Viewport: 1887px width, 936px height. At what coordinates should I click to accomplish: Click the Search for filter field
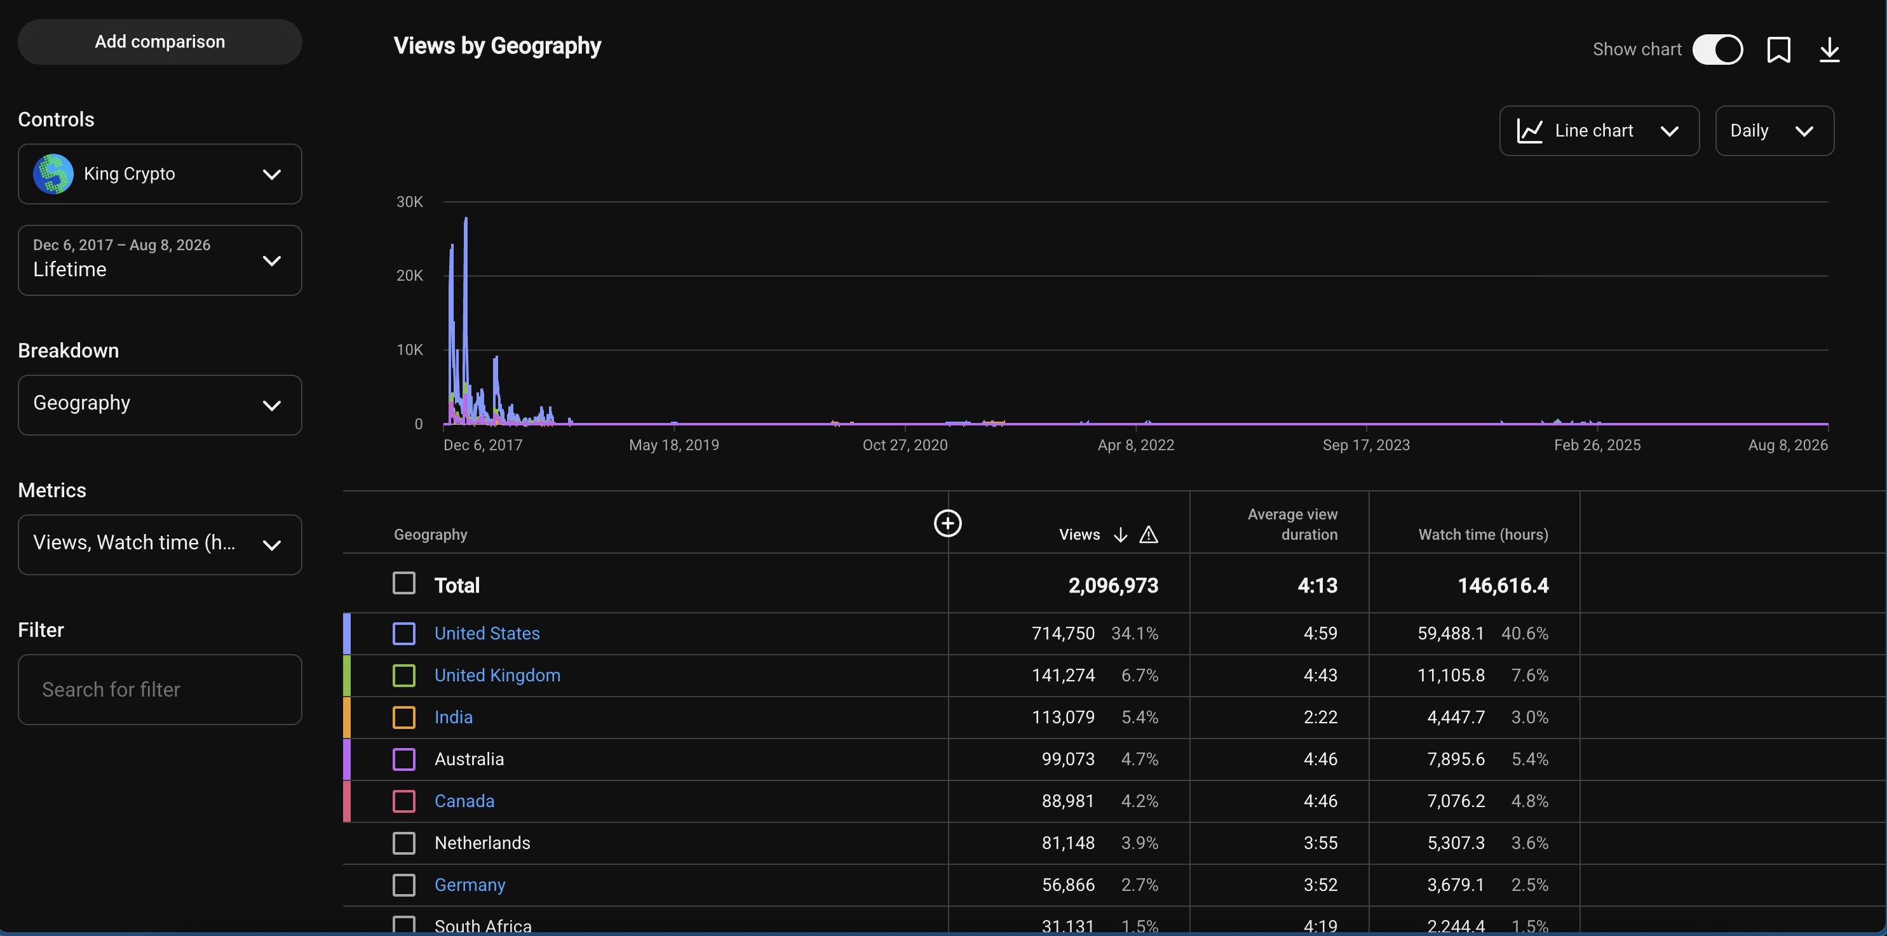tap(159, 689)
